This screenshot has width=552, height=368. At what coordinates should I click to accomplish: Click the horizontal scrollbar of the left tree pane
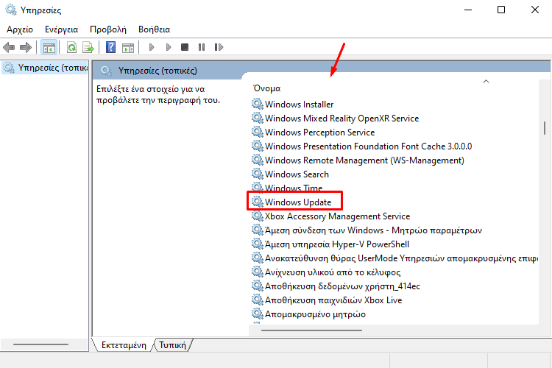click(40, 344)
